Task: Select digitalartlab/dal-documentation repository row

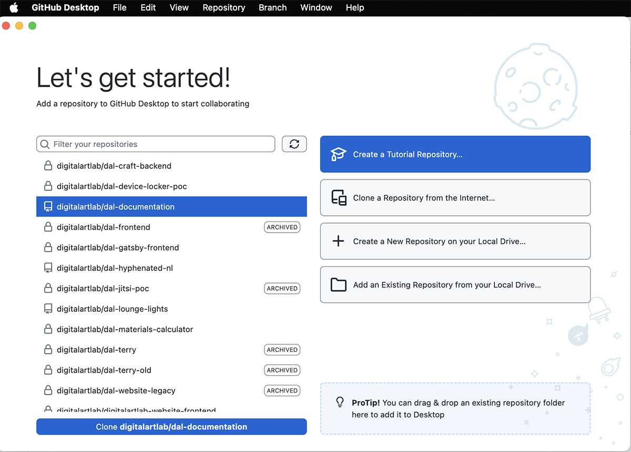Action: 171,207
